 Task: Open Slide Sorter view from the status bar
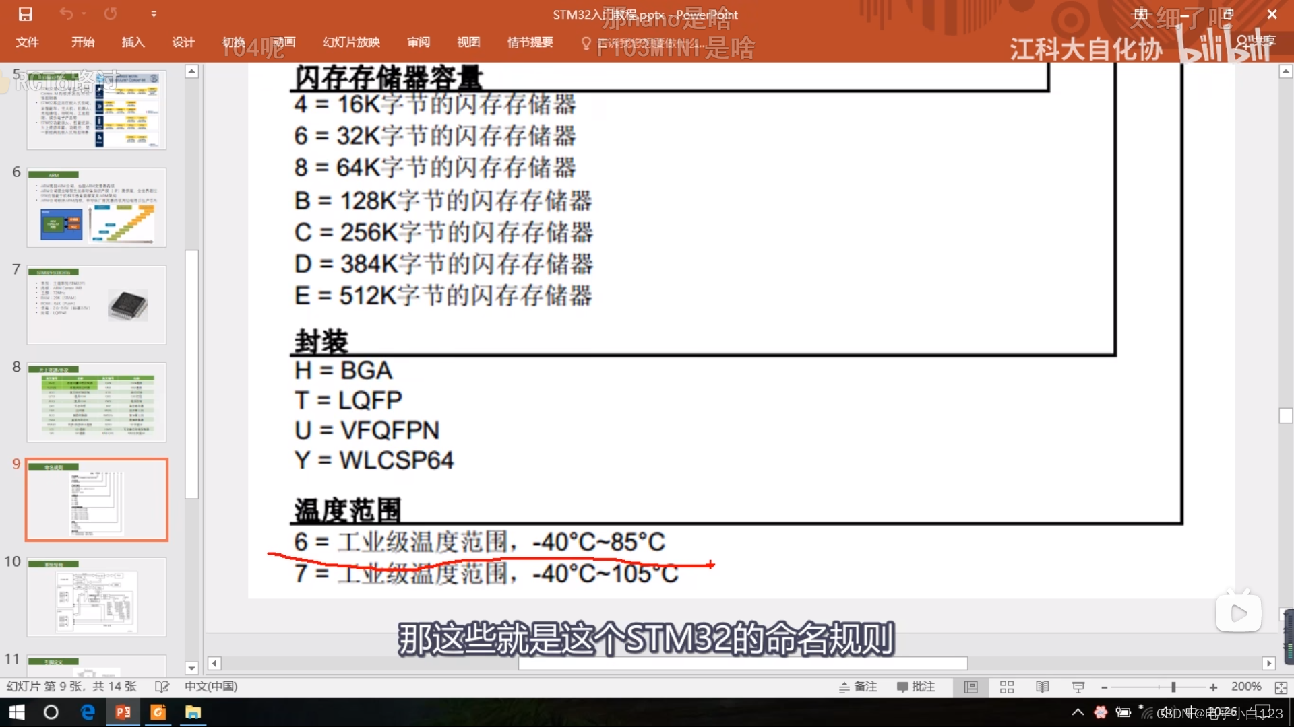(1006, 687)
